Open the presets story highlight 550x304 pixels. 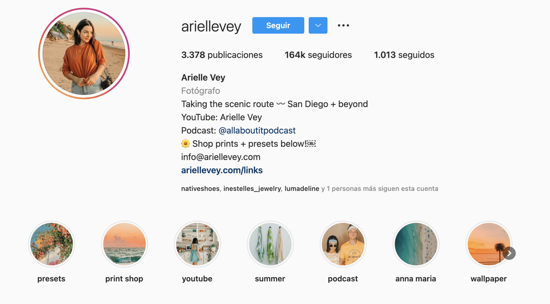(51, 244)
